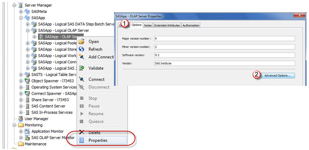The image size is (309, 150).
Task: Select the Maintenance tree item
Action: pos(35,144)
